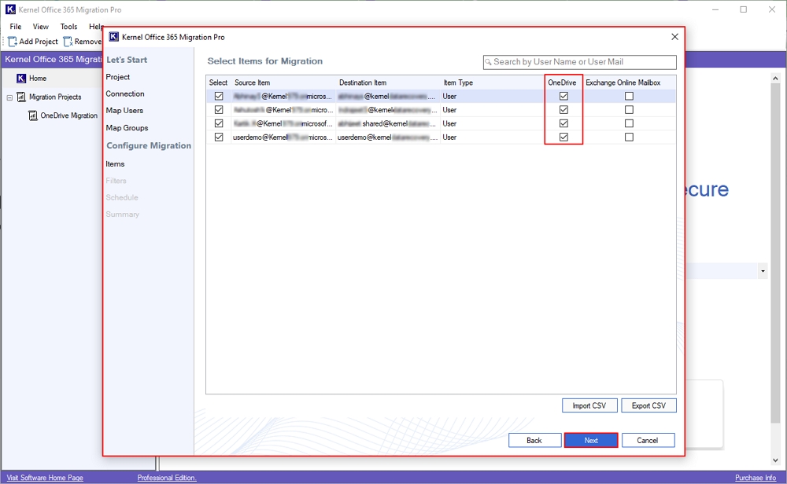
Task: Collapse the Migration Projects tree node
Action: (x=9, y=97)
